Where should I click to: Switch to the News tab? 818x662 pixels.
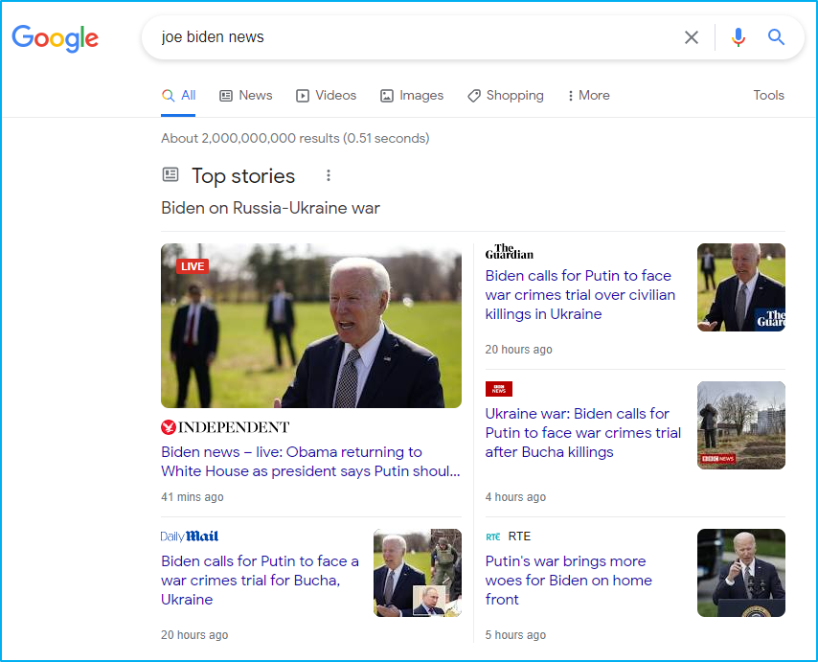coord(246,96)
